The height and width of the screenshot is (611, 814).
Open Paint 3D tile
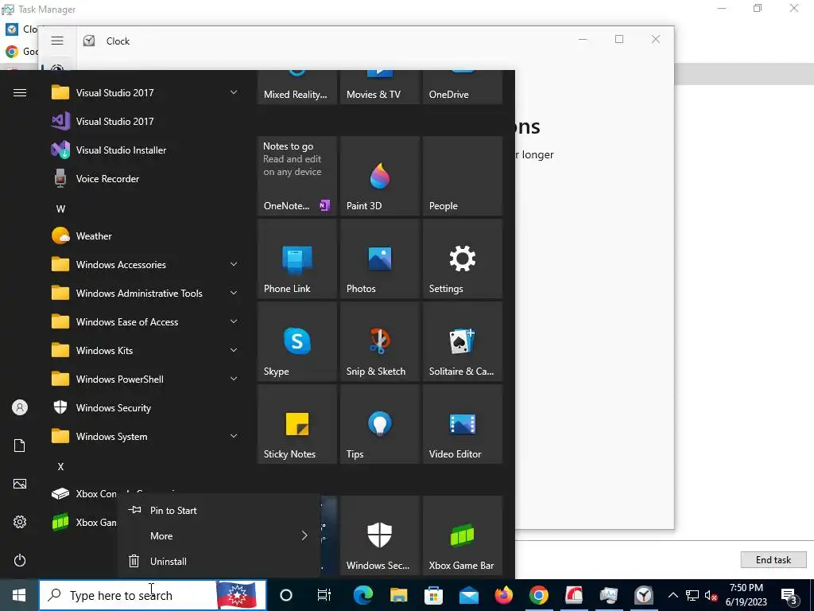(379, 176)
